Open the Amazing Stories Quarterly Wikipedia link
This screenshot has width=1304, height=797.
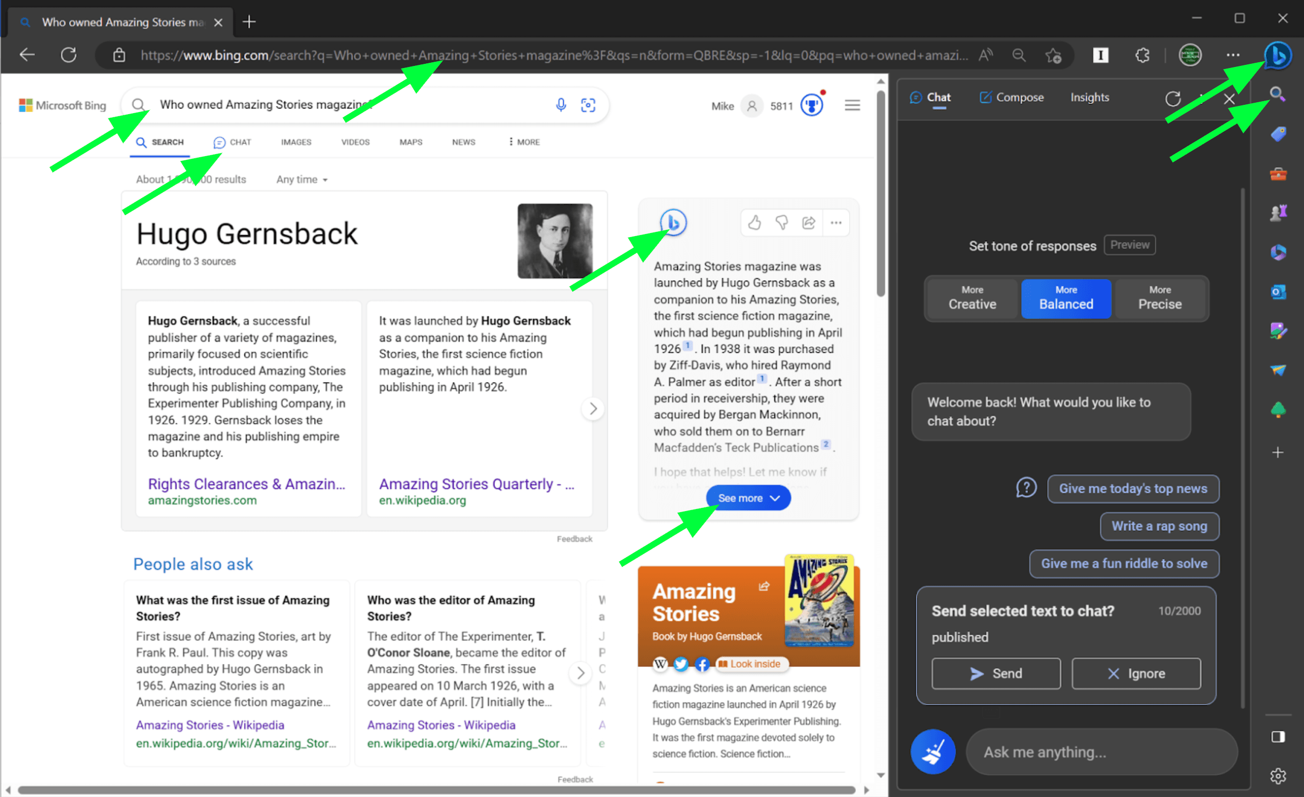pyautogui.click(x=476, y=484)
